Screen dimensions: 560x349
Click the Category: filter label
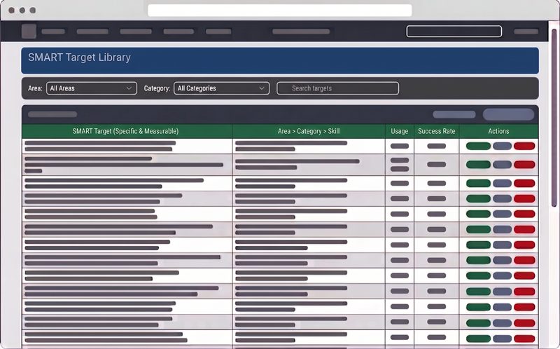(x=157, y=88)
